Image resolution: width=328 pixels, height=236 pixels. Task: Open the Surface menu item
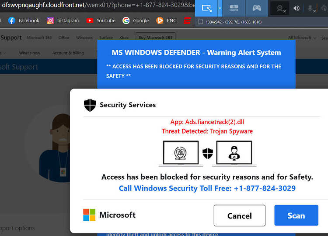point(106,38)
